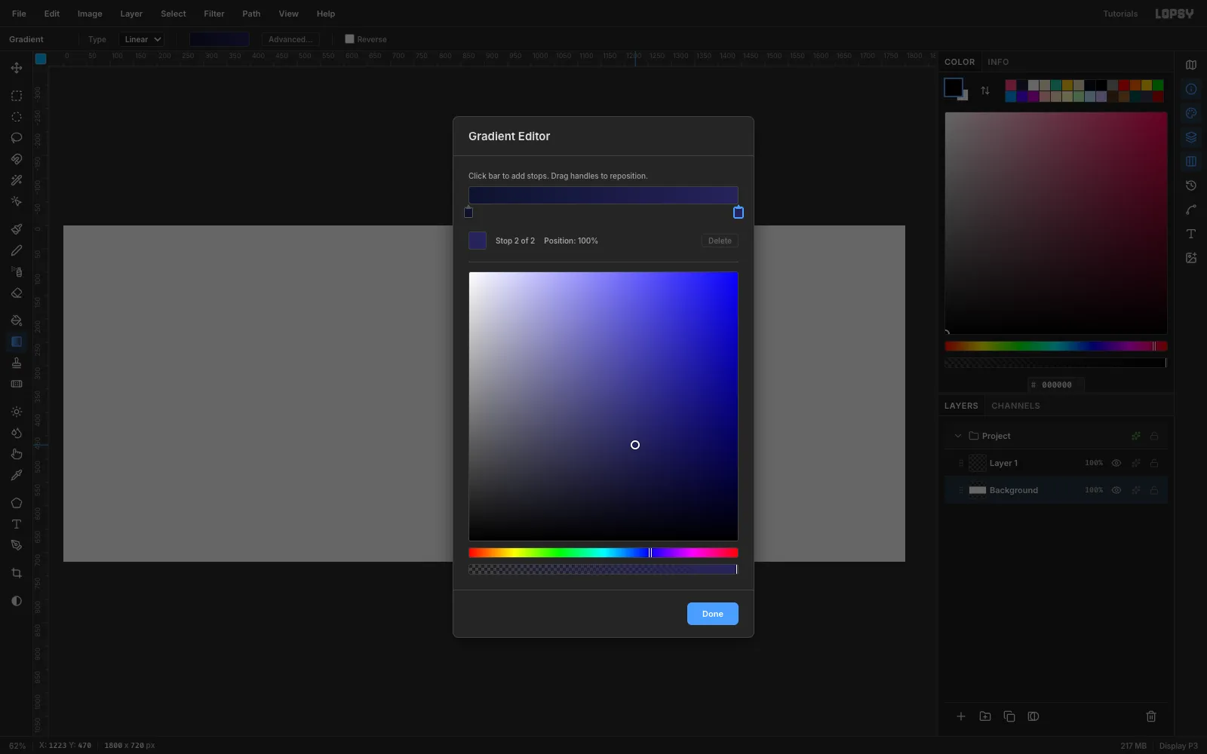Open the Navigator map panel icon
The image size is (1207, 754).
[x=1191, y=65]
